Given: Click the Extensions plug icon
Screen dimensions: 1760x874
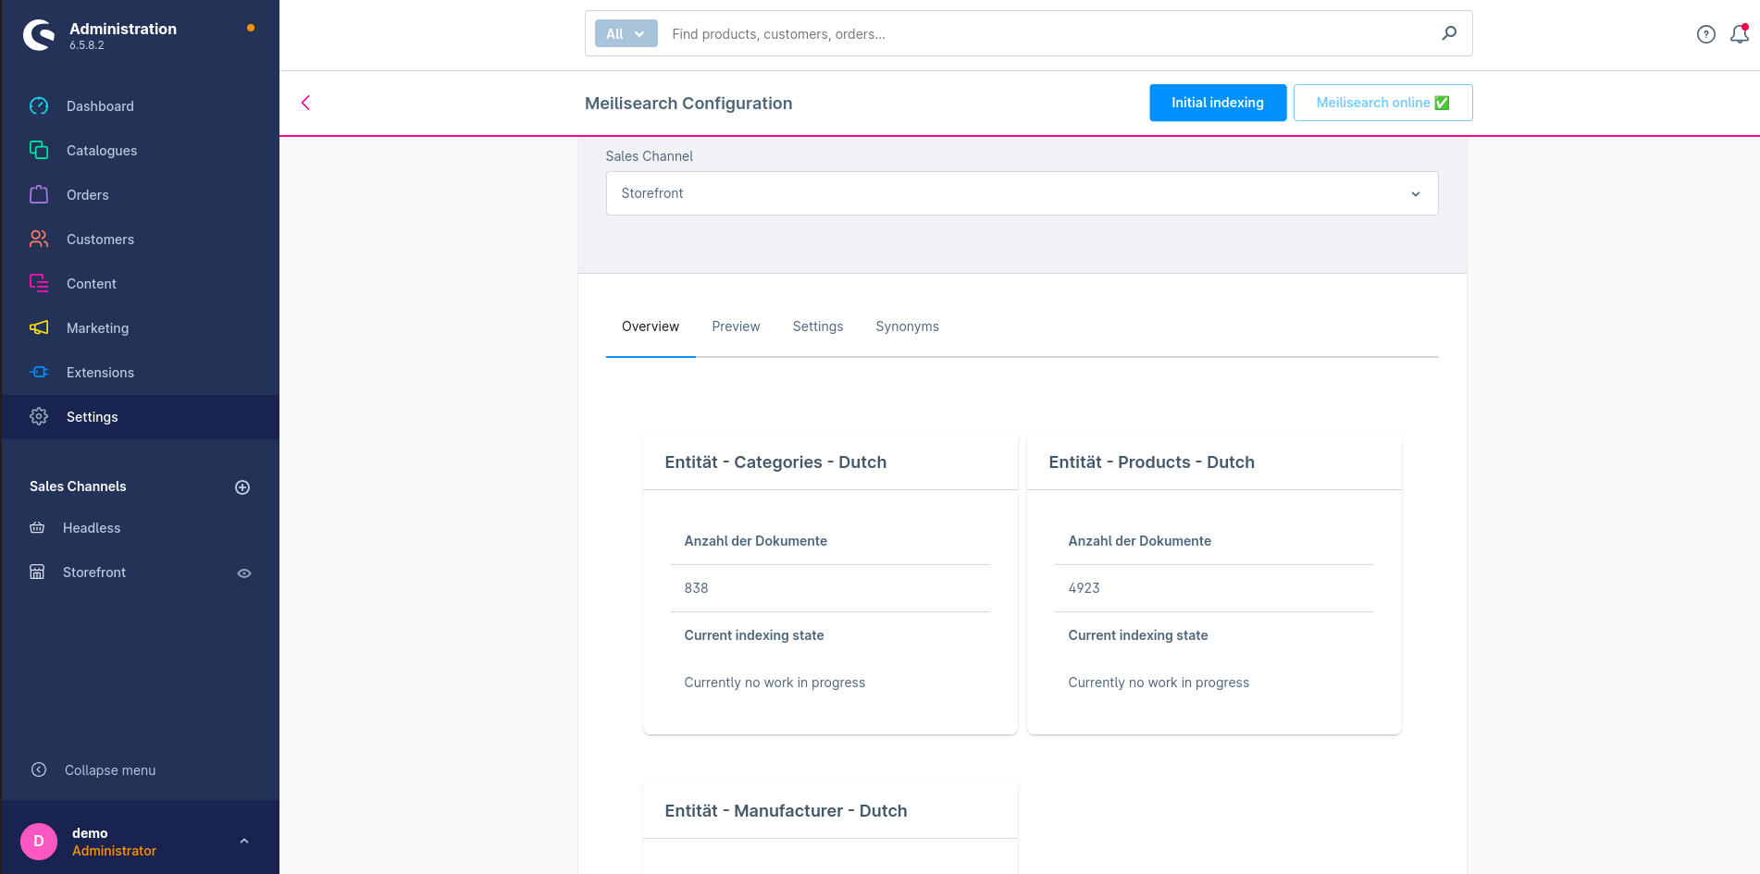Looking at the screenshot, I should [x=39, y=372].
